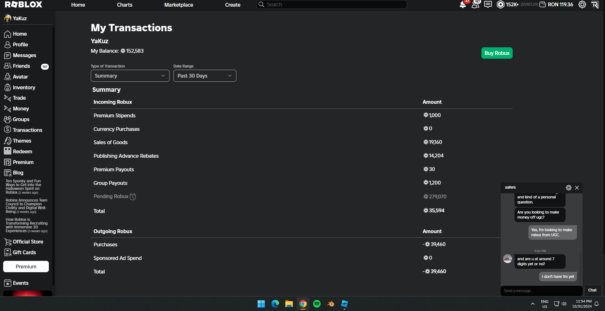Open File Explorer from the taskbar
605x311 pixels.
(289, 304)
